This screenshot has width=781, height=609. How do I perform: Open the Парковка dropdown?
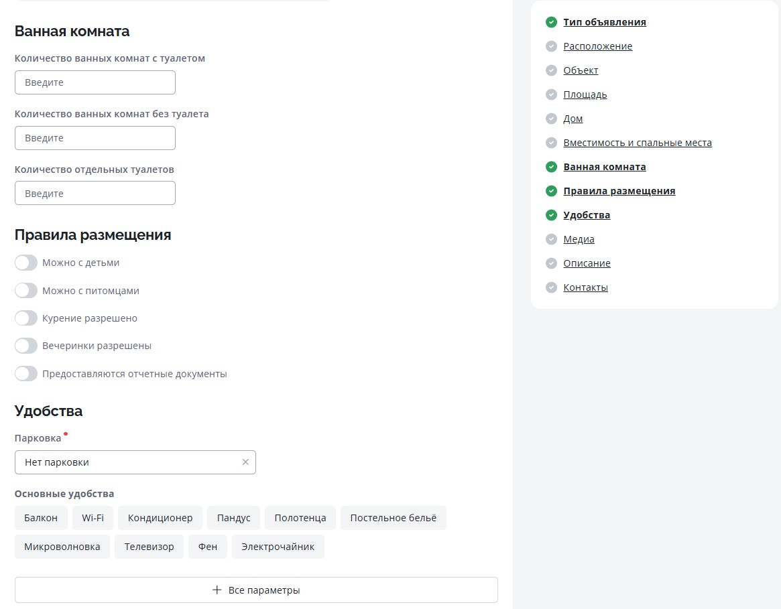(127, 462)
